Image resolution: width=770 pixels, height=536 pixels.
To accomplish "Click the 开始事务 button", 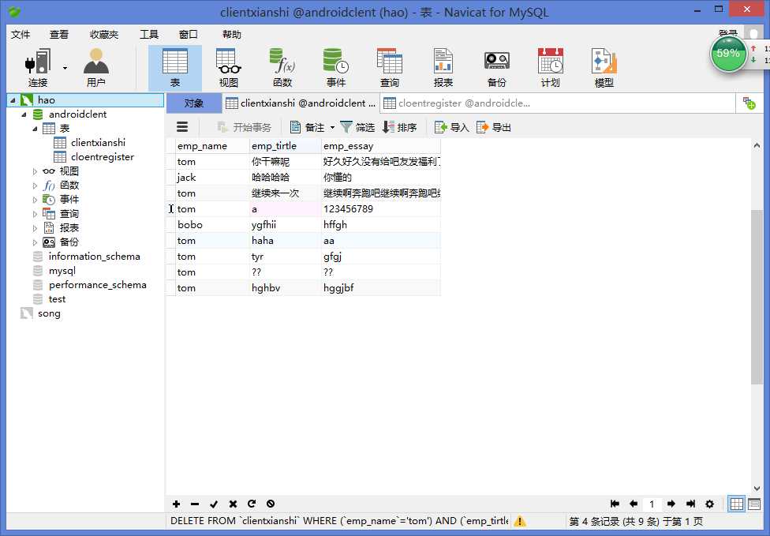I will 244,128.
